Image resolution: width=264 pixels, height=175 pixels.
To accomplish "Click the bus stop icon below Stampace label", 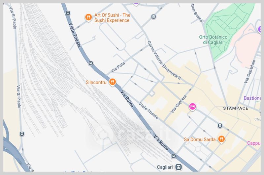I will tap(220, 126).
